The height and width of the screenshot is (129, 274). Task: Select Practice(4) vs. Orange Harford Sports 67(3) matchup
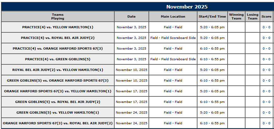coord(58,49)
